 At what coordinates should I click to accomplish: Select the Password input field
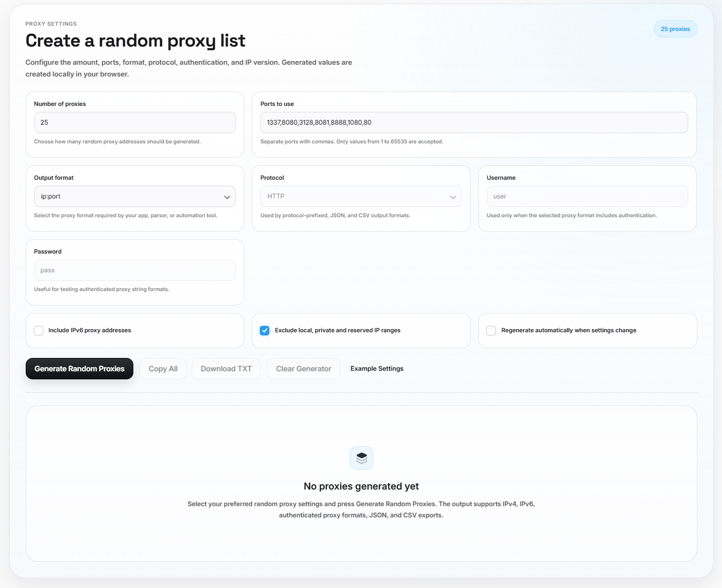(x=135, y=270)
